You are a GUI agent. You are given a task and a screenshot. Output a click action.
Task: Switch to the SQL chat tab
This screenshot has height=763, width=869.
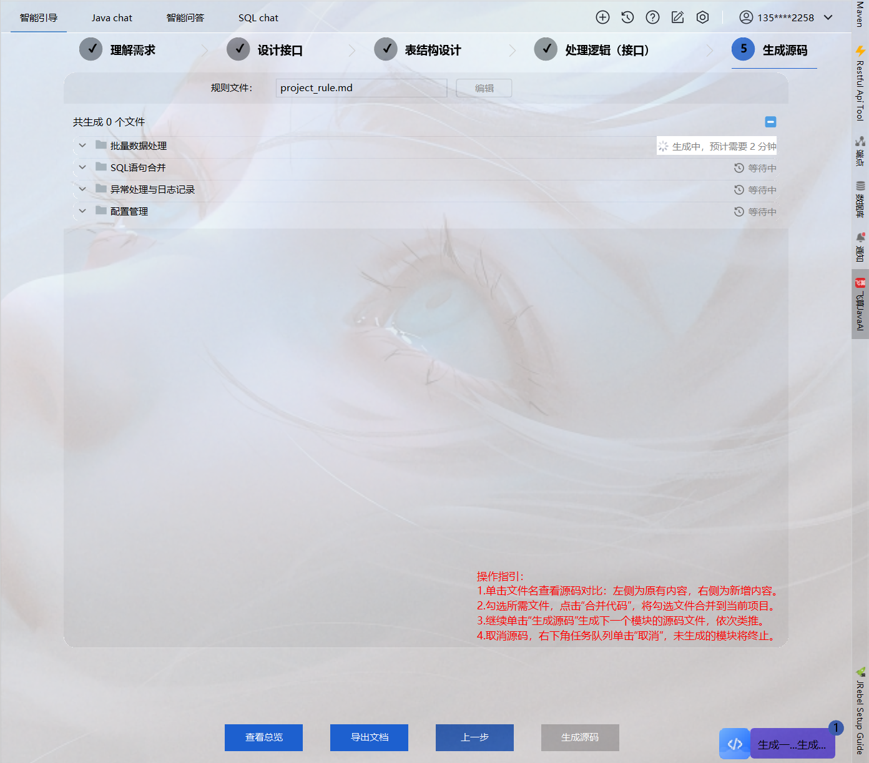click(258, 17)
